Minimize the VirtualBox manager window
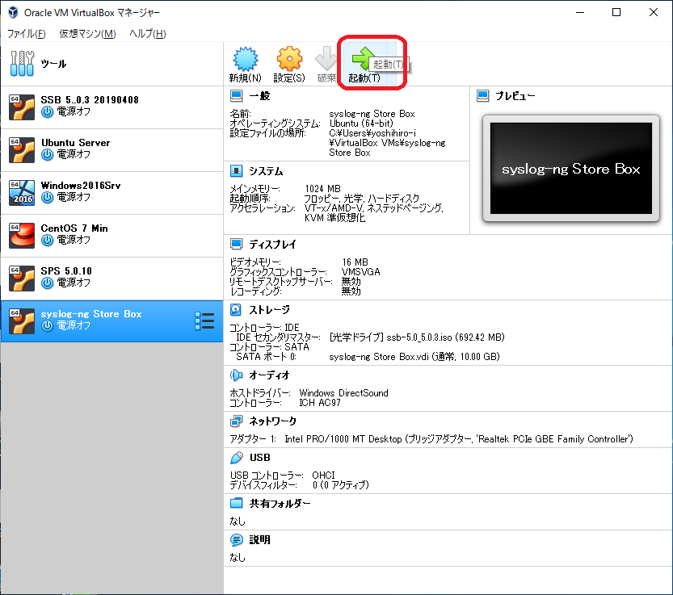 point(580,12)
